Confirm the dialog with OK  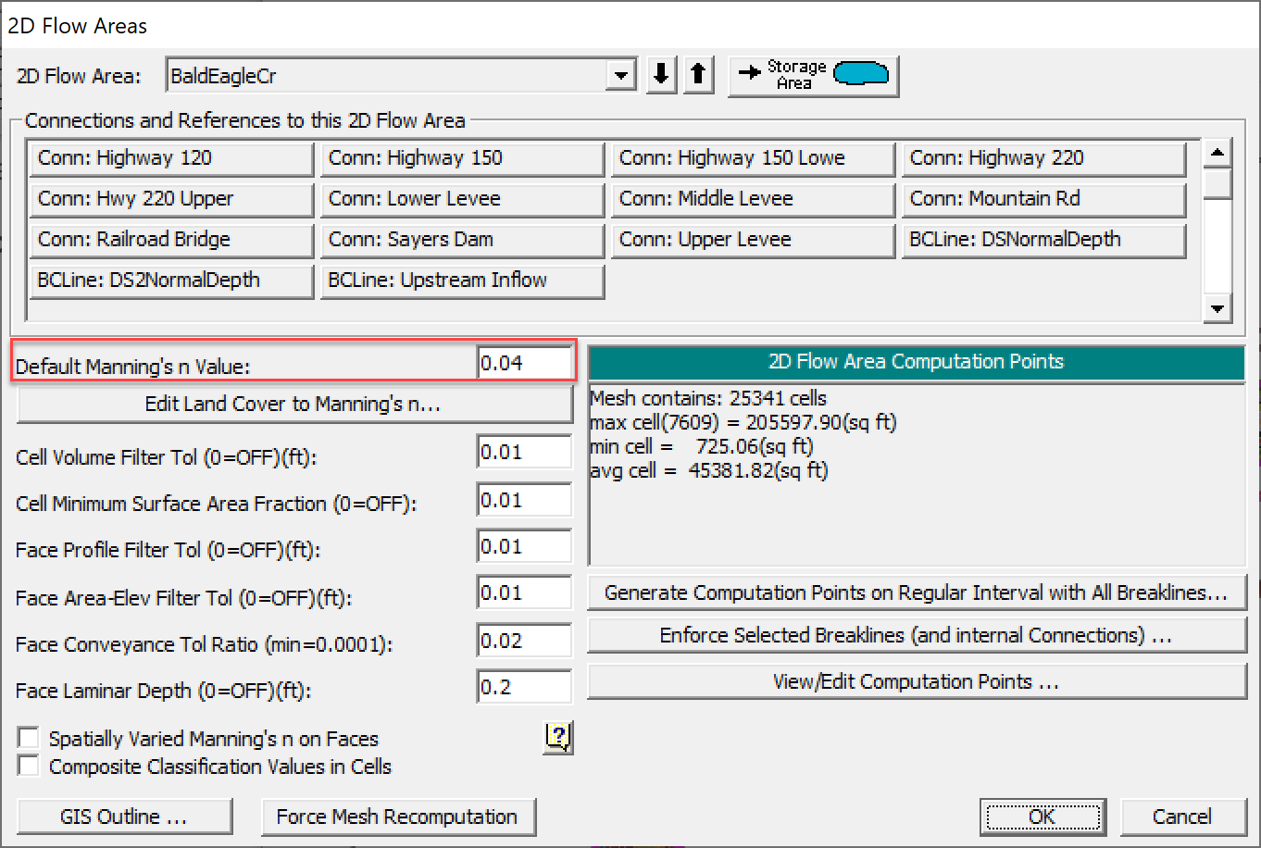tap(1042, 817)
